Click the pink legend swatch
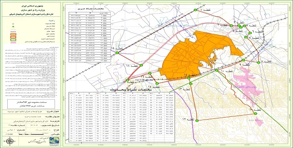Image resolution: width=293 pixels, height=148 pixels. [13, 42]
